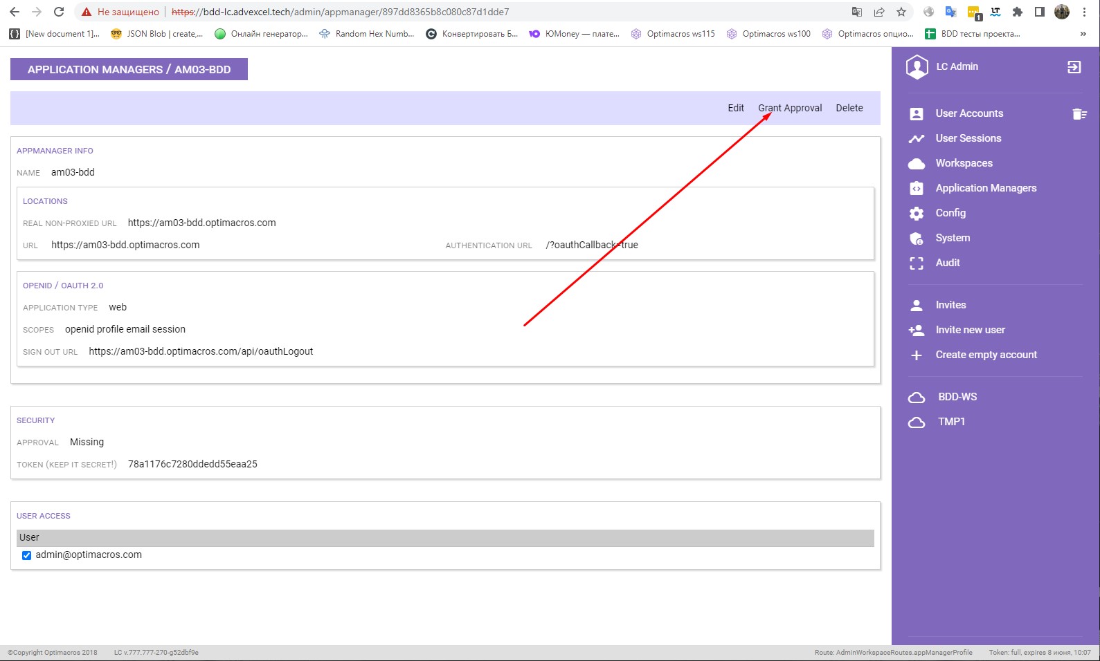Open Application Managers menu item
1100x661 pixels.
[x=986, y=188]
